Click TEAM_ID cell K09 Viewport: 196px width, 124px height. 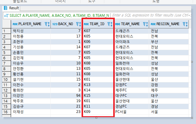point(98,112)
